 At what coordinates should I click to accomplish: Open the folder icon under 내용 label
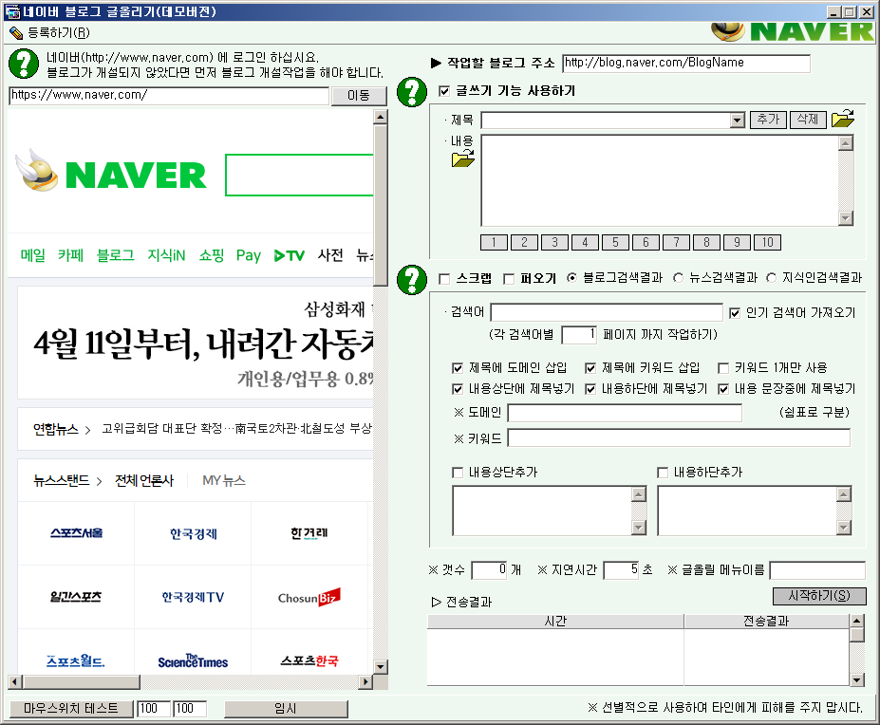[x=462, y=158]
